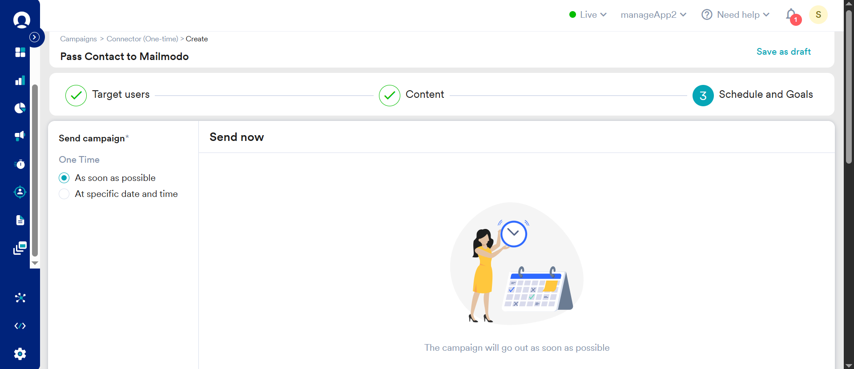Click the sidebar vertical scrollbar thumb
The height and width of the screenshot is (369, 854).
[x=35, y=169]
